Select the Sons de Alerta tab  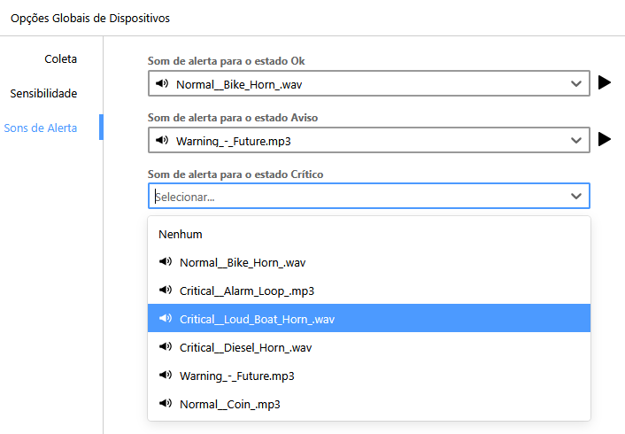pyautogui.click(x=41, y=128)
